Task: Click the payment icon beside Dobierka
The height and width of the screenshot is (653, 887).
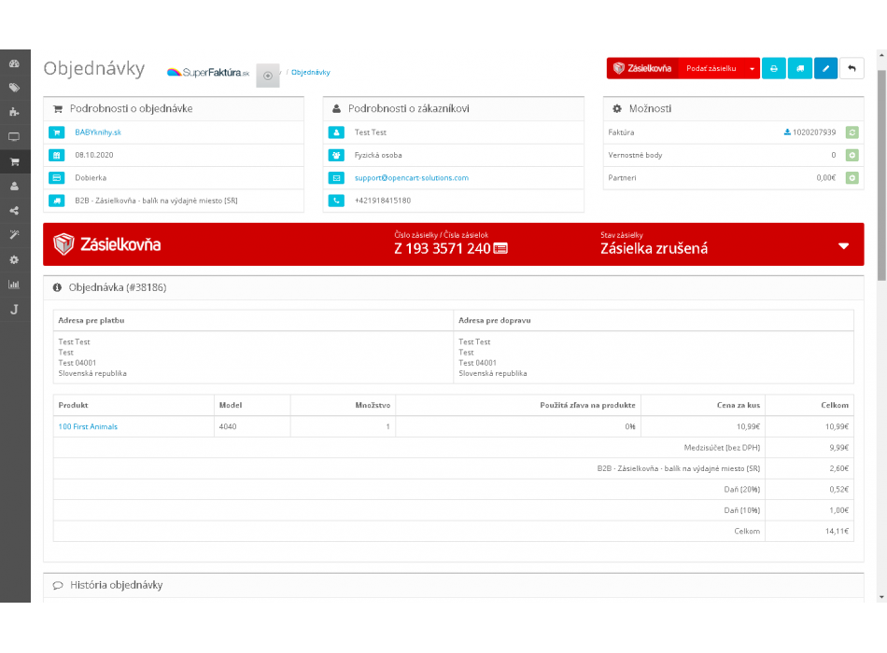Action: tap(57, 177)
